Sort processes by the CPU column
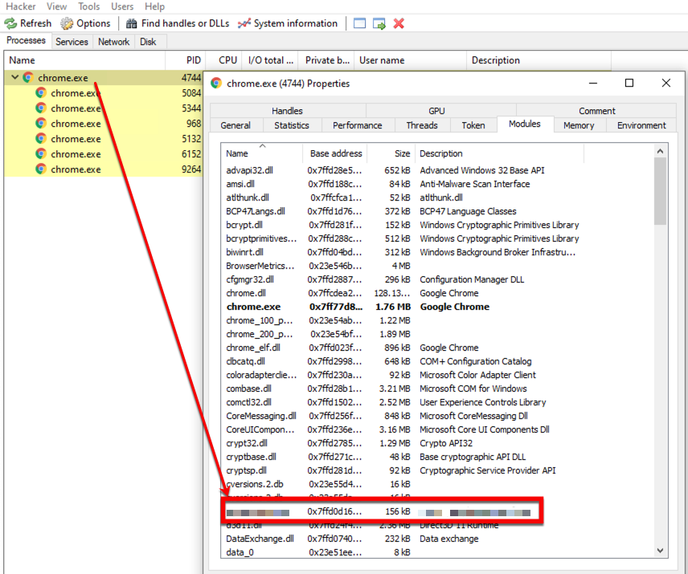Viewport: 688px width, 574px height. 227,60
